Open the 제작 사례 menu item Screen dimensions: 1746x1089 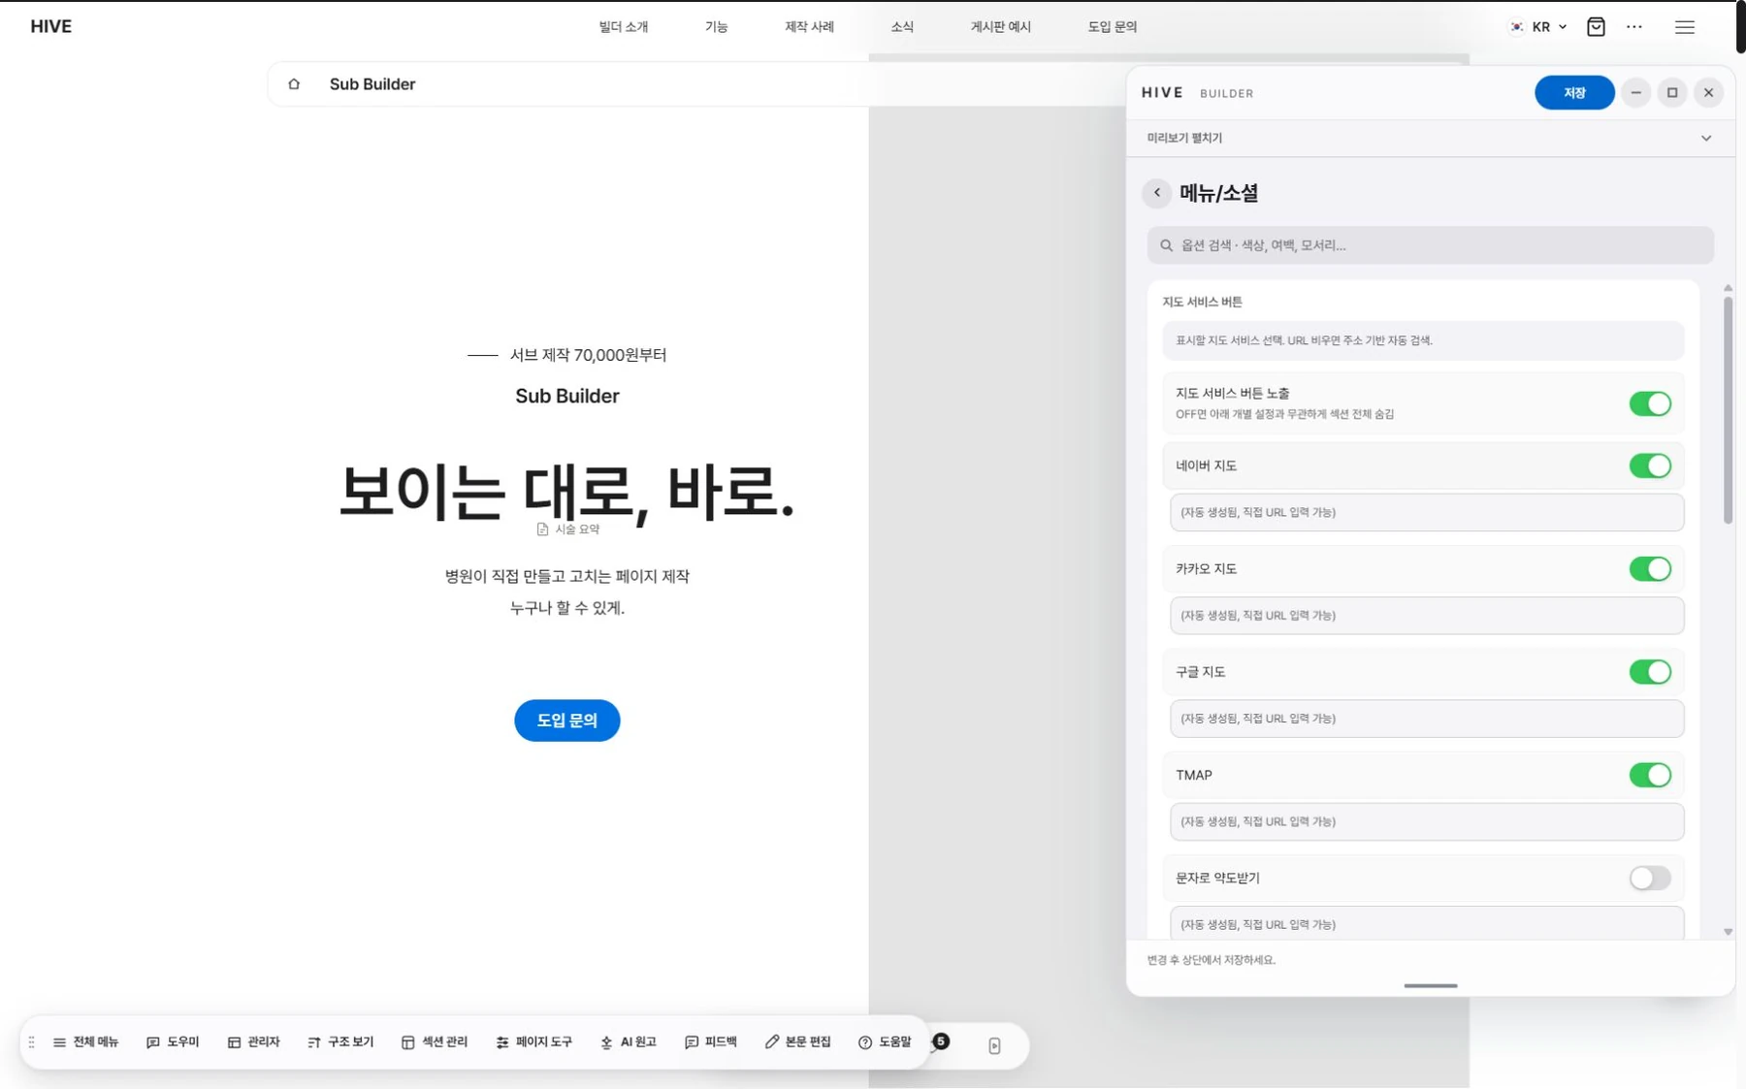pos(810,27)
